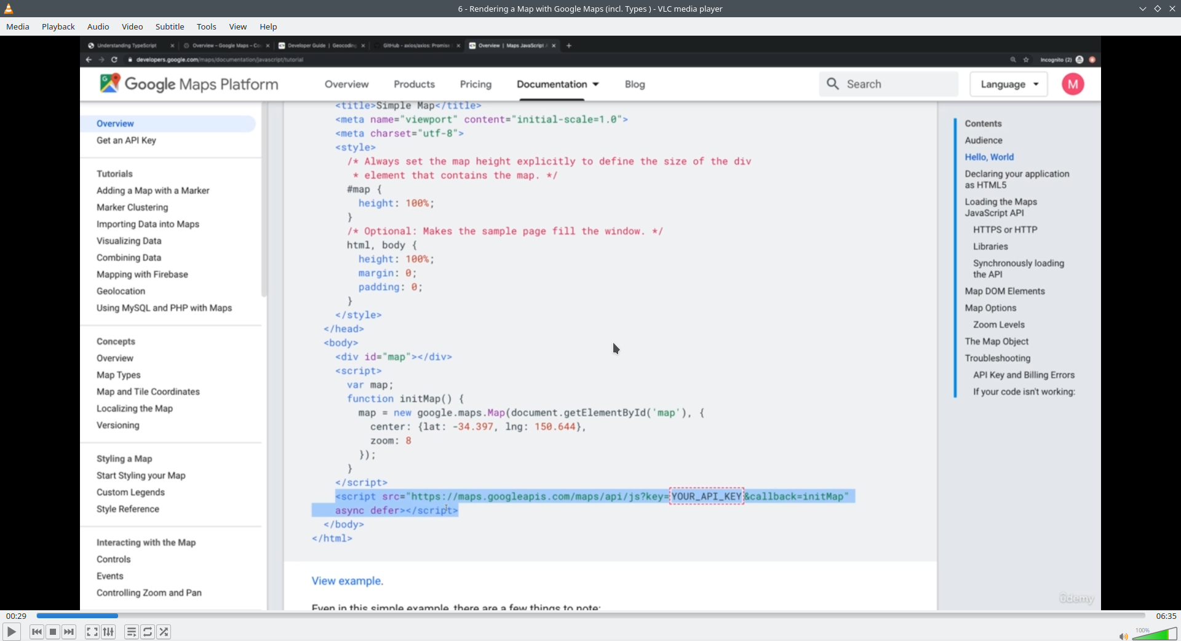Click the elapsed time 00:29 label
Viewport: 1181px width, 641px height.
(x=17, y=616)
